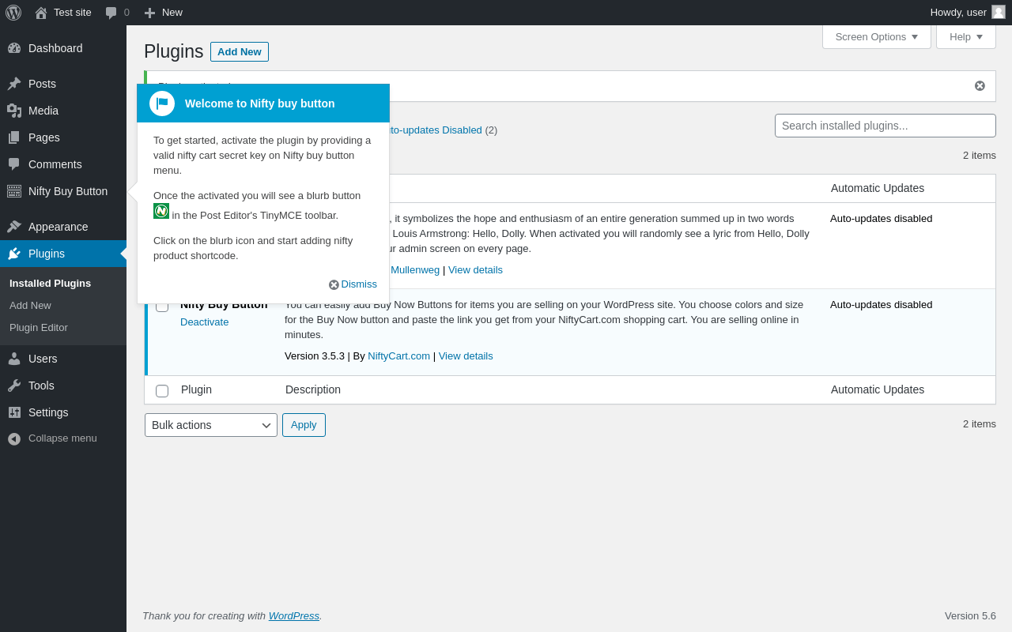1012x632 pixels.
Task: Click the Dashboard gauge icon
Action: pyautogui.click(x=14, y=48)
